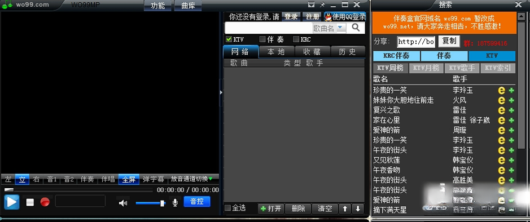530x222 pixels.
Task: Add 复兴之歌 using its green plus icon
Action: click(x=511, y=110)
